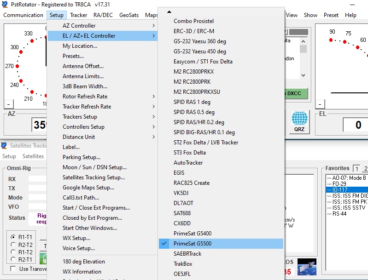Select Combo Prosistel controller
368x280 pixels.
pyautogui.click(x=221, y=21)
